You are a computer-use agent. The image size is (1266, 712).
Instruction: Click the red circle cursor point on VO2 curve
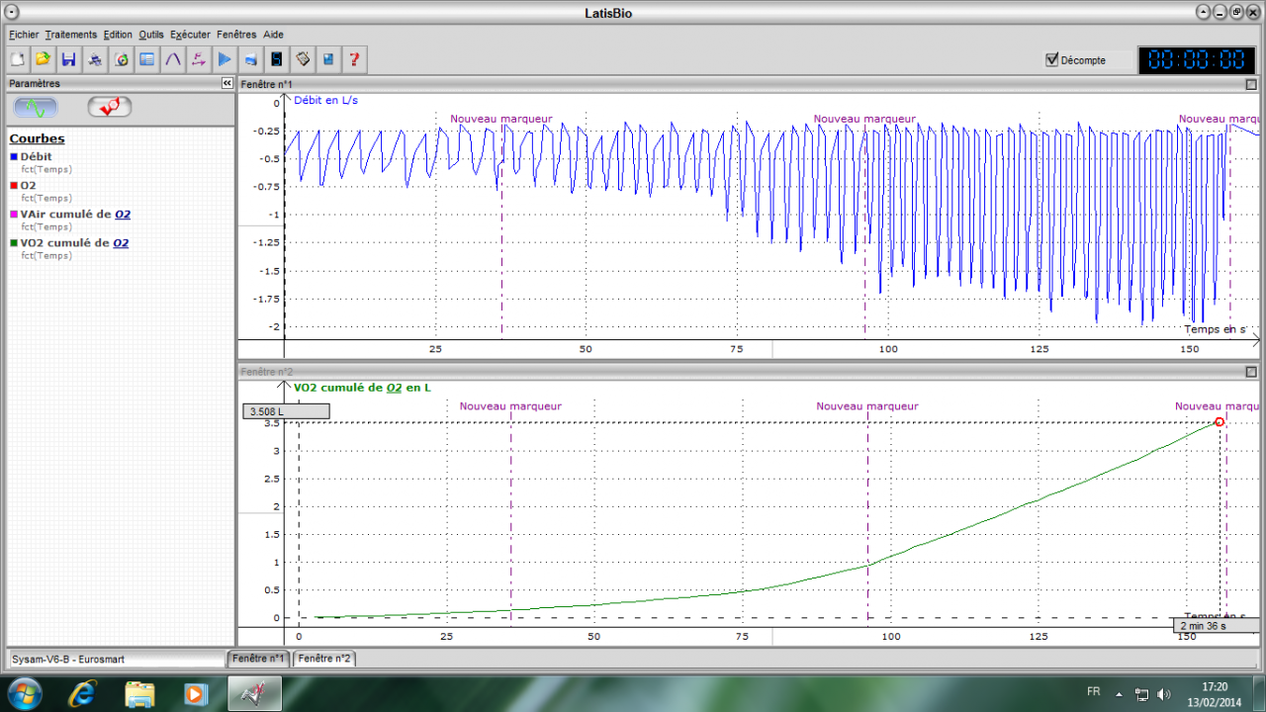click(x=1219, y=422)
